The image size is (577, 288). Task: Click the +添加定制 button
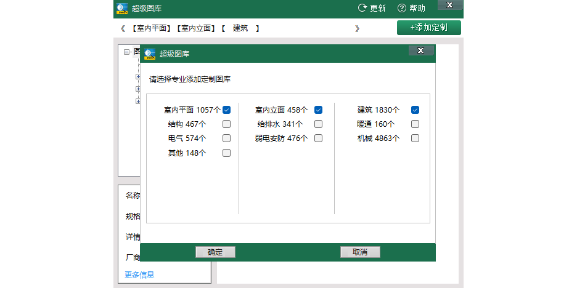(x=428, y=28)
